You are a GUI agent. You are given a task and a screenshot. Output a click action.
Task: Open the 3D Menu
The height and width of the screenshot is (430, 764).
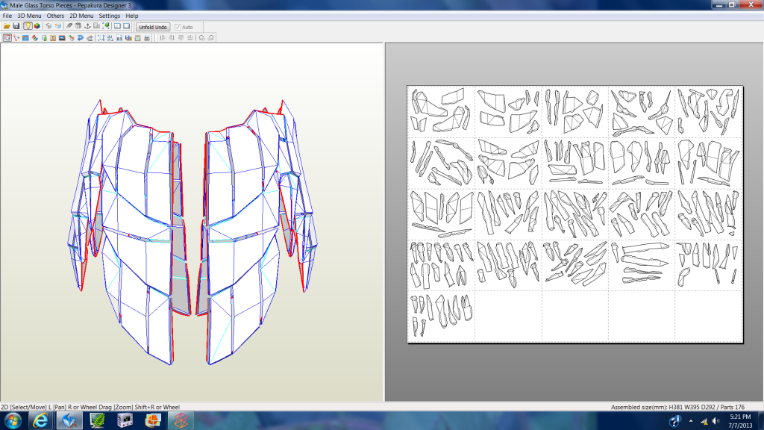(x=29, y=16)
